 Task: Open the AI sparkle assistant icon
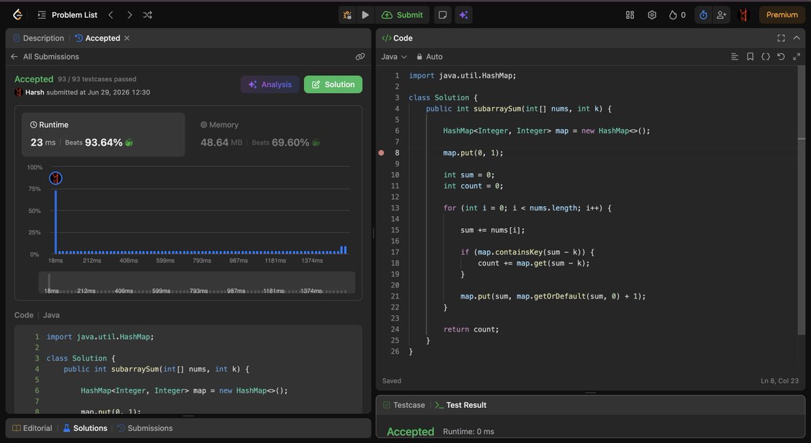[463, 15]
